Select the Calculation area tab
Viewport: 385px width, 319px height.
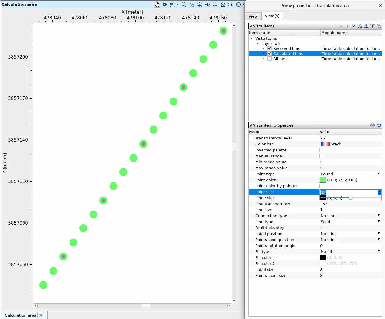click(20, 315)
